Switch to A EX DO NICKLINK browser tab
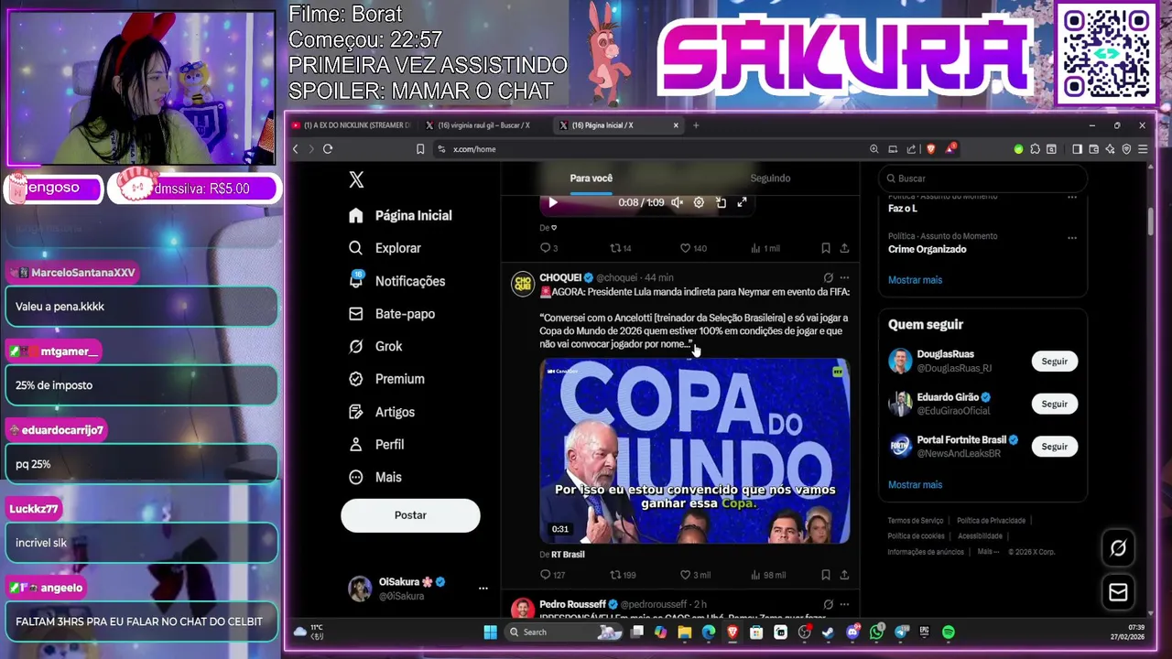This screenshot has width=1172, height=659. click(x=353, y=125)
